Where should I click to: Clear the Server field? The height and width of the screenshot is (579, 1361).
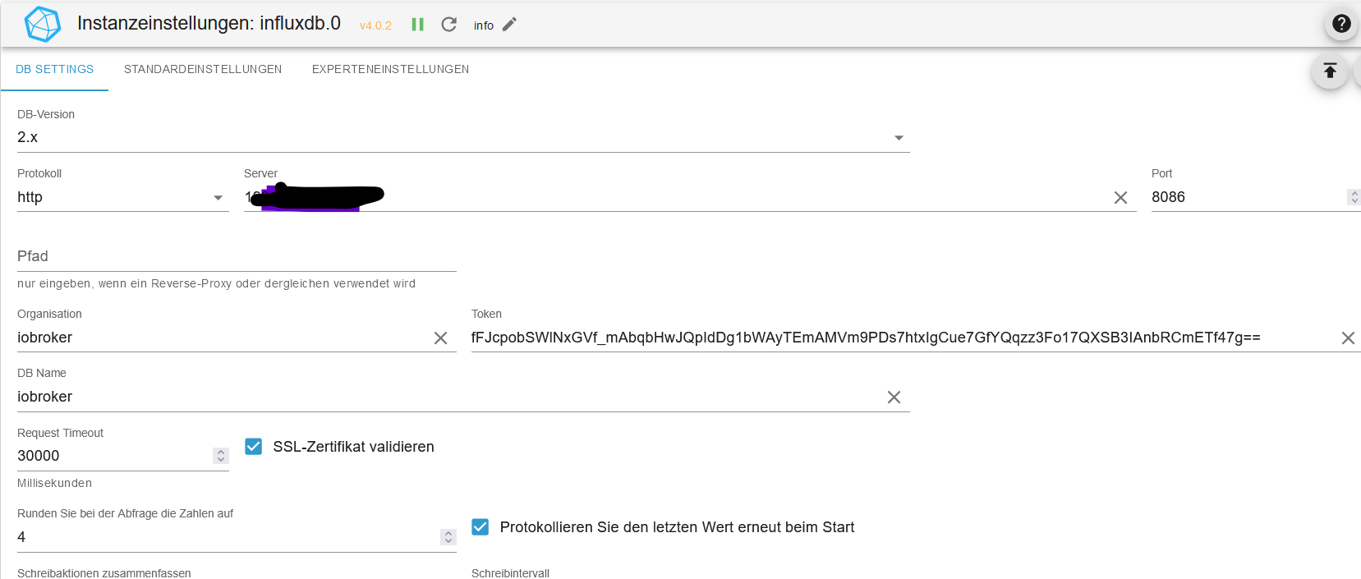(1120, 198)
